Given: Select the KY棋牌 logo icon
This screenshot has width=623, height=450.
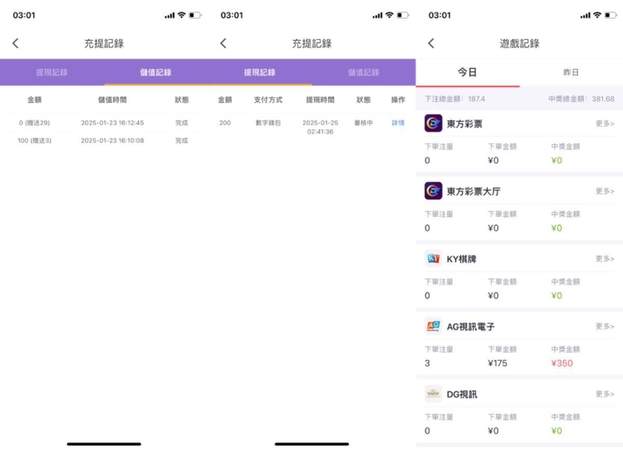Looking at the screenshot, I should click(434, 258).
